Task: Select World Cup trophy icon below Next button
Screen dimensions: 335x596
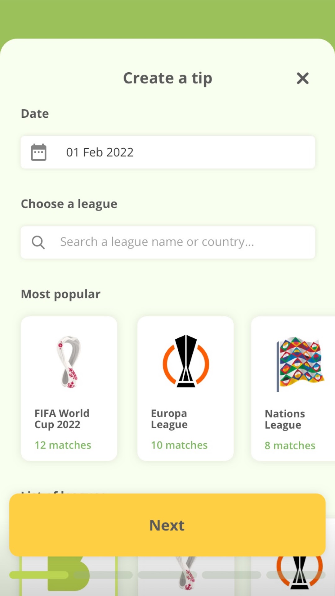Action: pyautogui.click(x=187, y=573)
